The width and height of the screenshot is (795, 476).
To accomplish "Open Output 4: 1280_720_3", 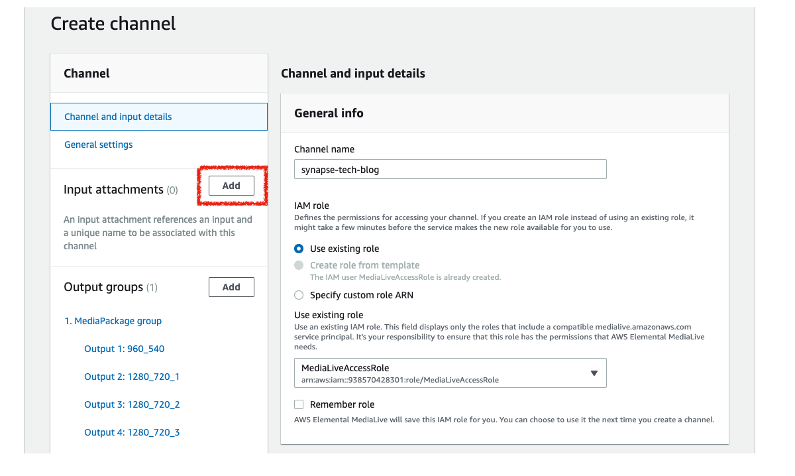I will (132, 432).
